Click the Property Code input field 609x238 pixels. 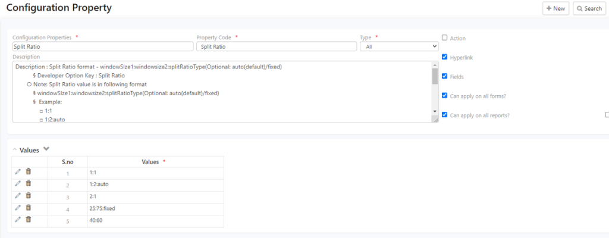277,46
